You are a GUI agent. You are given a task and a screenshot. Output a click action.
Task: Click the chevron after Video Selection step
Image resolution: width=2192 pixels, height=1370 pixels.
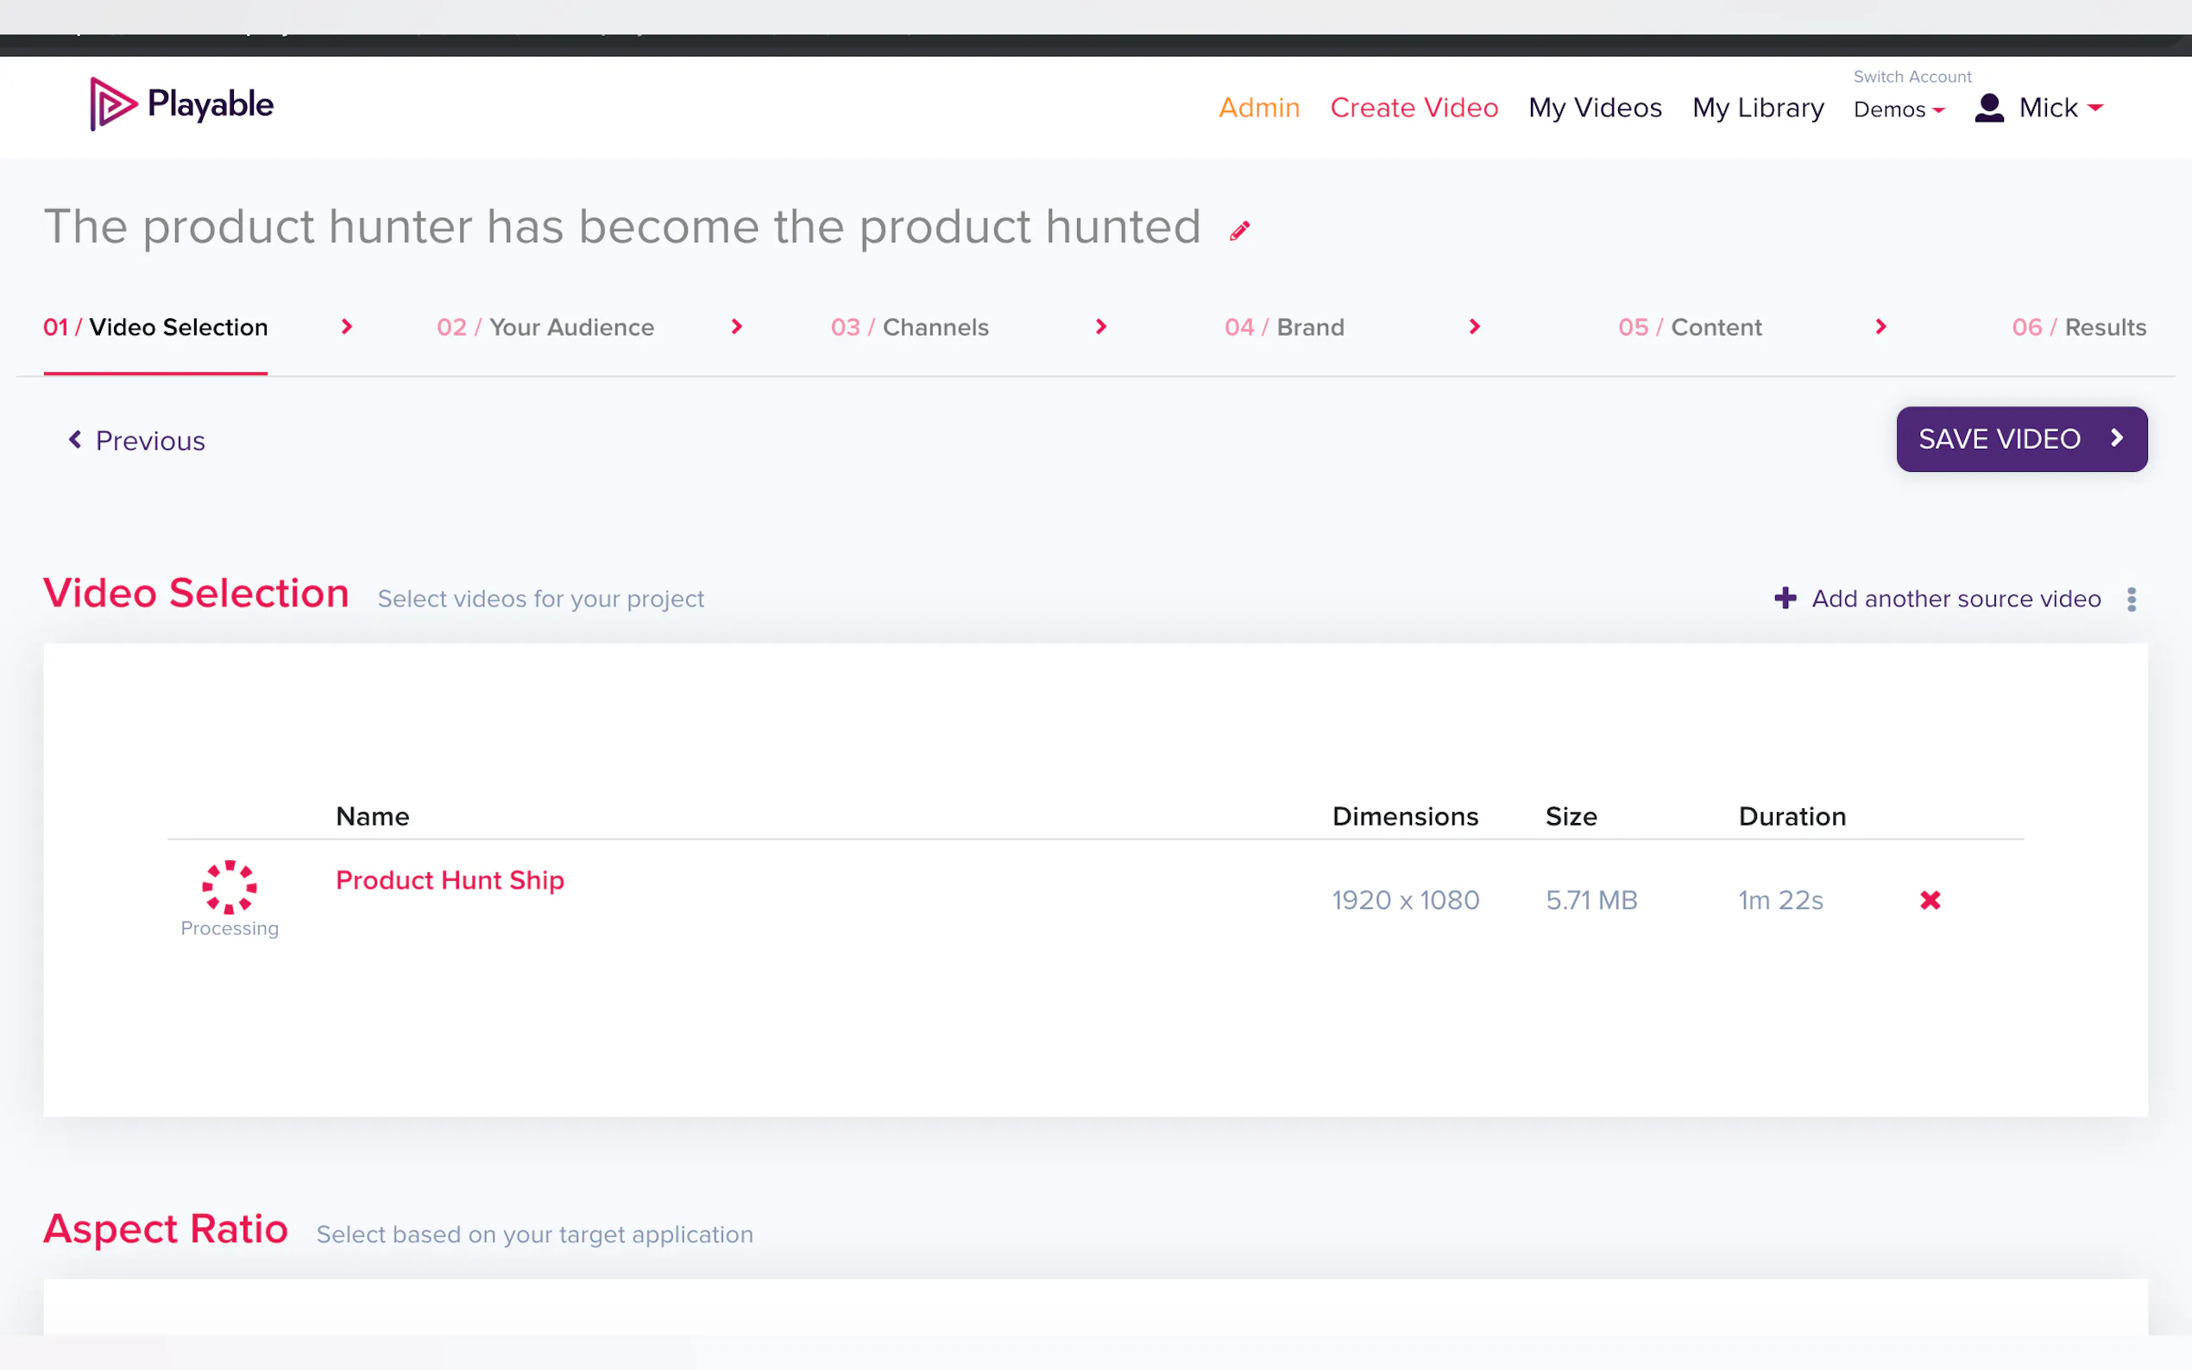click(x=346, y=326)
